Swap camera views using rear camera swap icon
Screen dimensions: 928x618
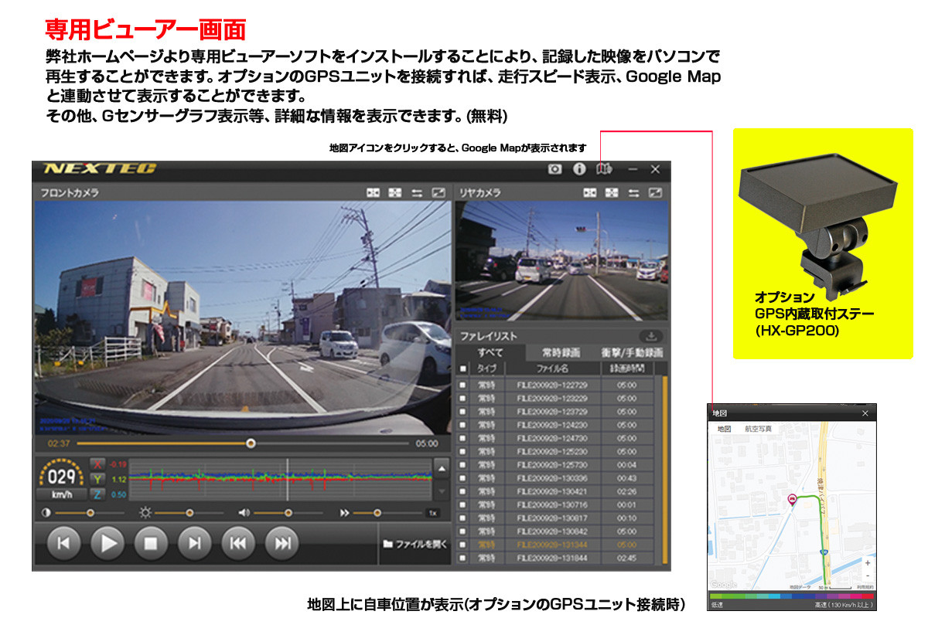pos(634,192)
